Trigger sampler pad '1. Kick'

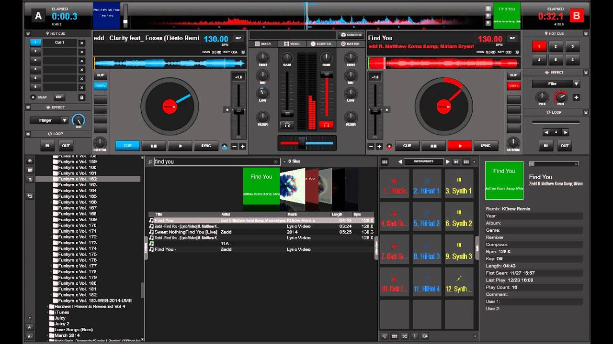click(395, 184)
